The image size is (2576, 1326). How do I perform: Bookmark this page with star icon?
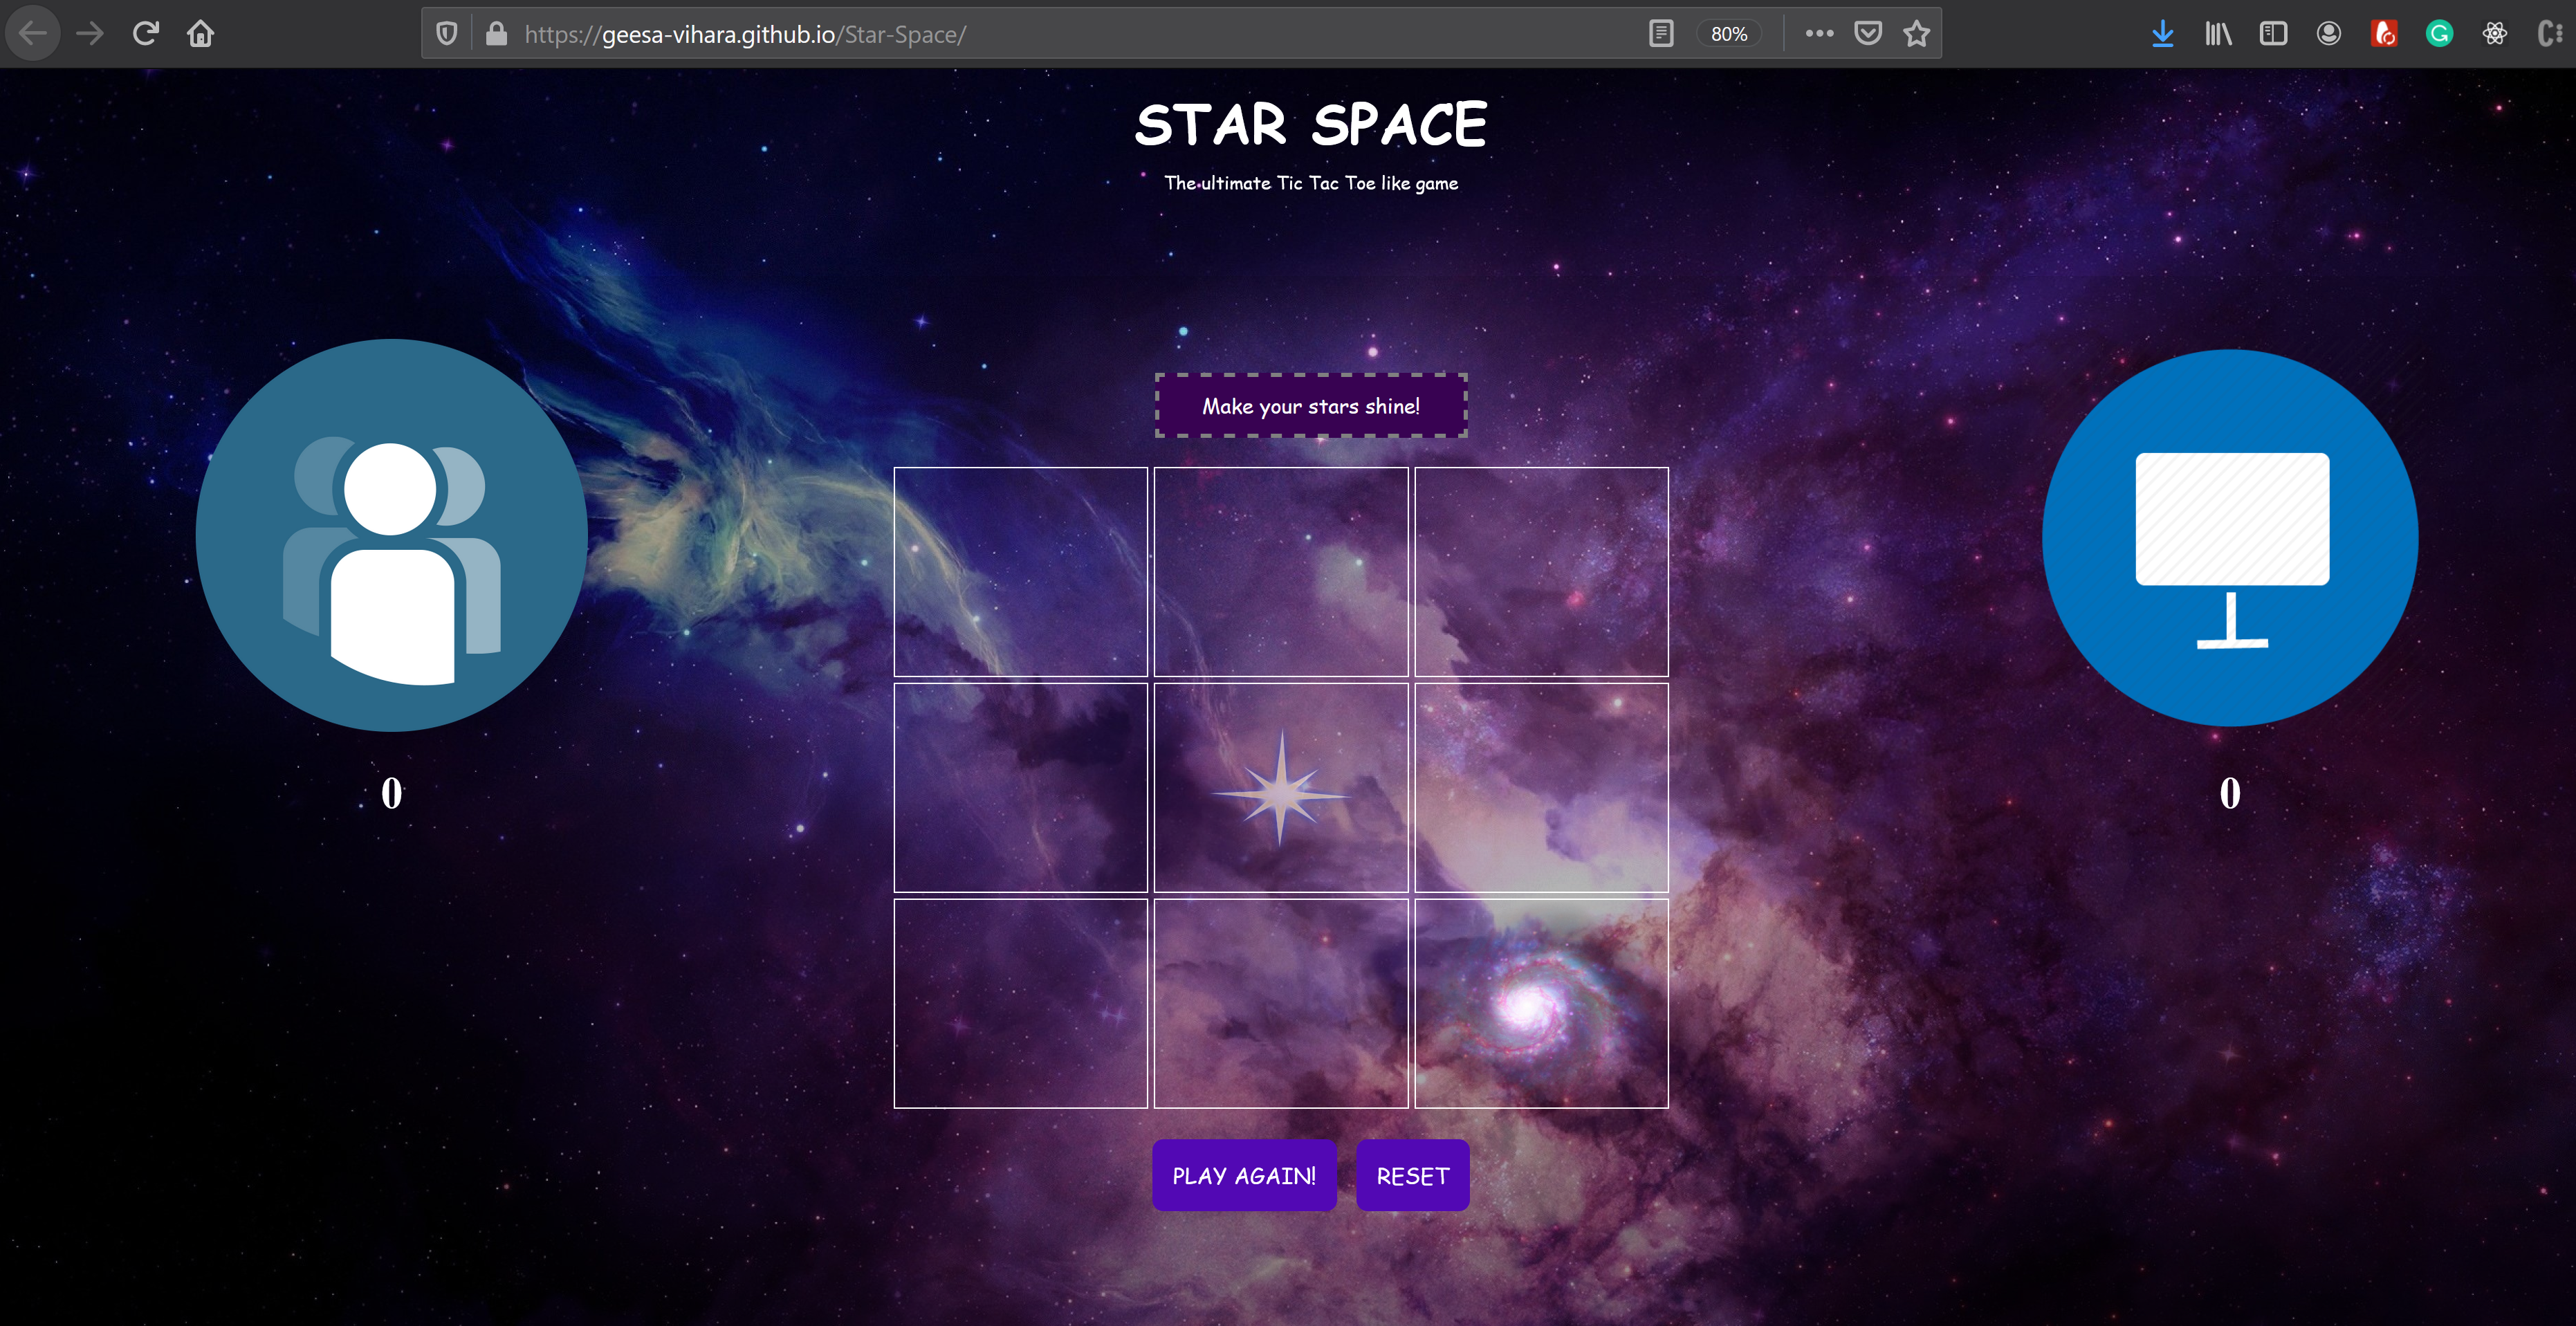(1916, 34)
